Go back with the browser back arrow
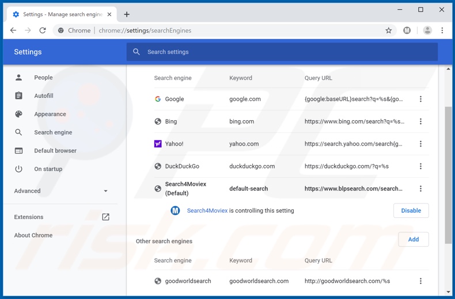 (x=13, y=30)
